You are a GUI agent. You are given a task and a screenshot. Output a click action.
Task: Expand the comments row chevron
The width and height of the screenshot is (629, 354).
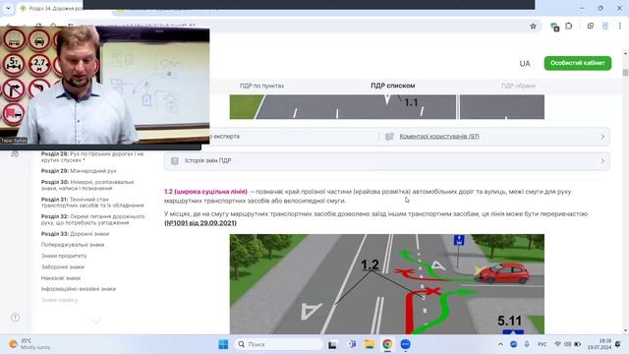(602, 137)
